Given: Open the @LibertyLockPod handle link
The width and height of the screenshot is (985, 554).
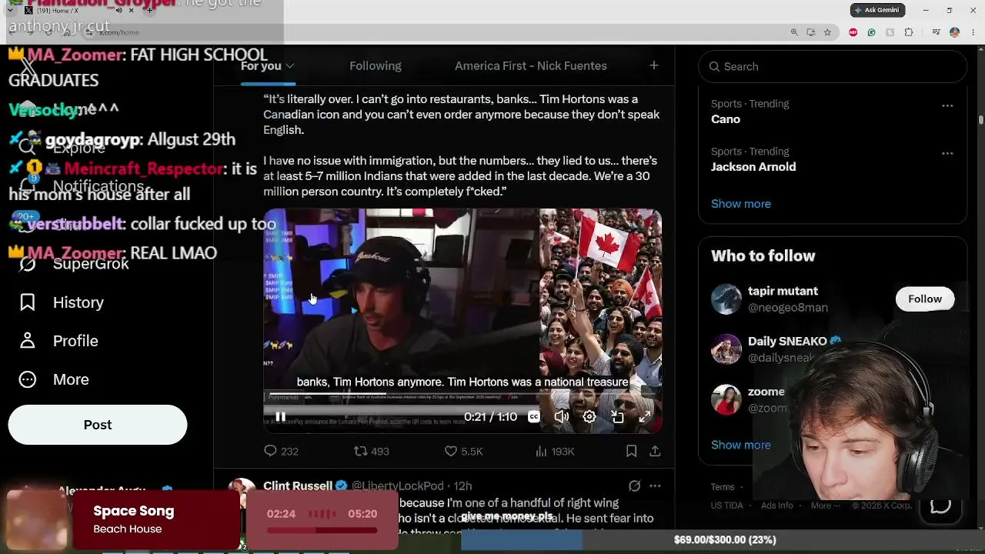Looking at the screenshot, I should click(x=398, y=486).
